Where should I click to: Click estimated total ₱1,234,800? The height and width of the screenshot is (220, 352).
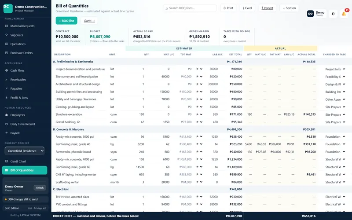click(x=235, y=159)
